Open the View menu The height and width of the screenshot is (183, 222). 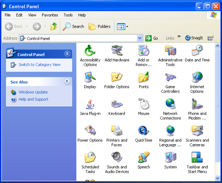tap(32, 15)
